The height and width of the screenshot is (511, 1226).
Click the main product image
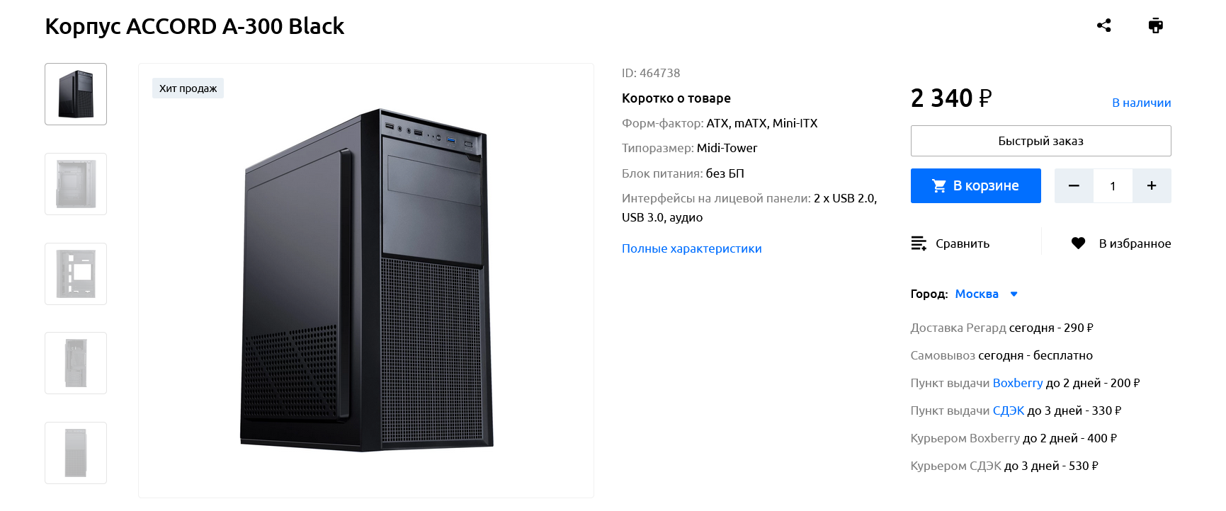point(365,280)
